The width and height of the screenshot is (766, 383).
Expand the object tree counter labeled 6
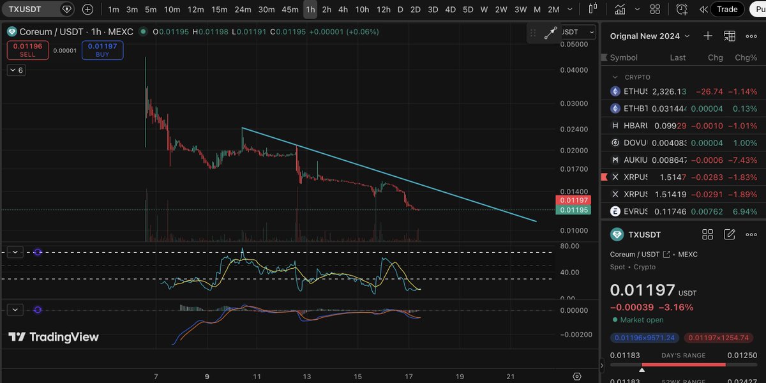(x=15, y=70)
